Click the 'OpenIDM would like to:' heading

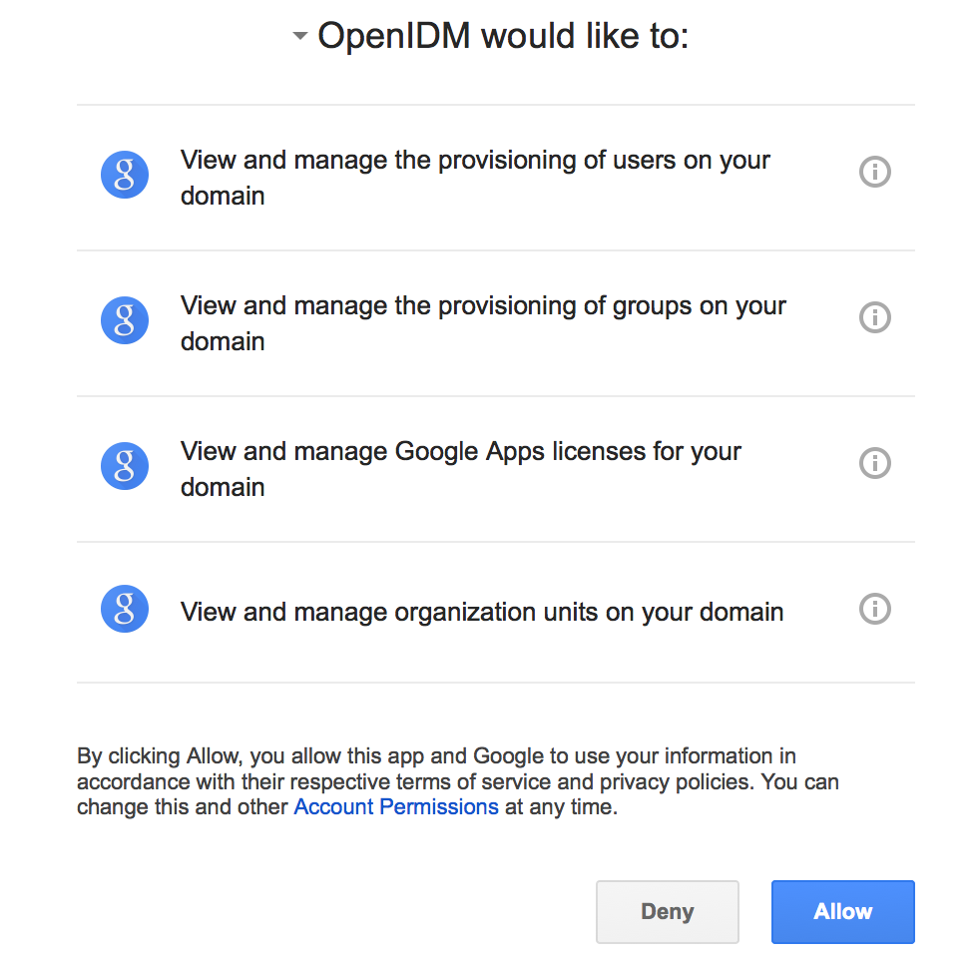(x=504, y=35)
